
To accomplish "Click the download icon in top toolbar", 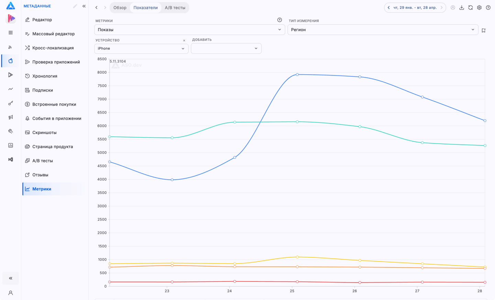I will tap(462, 8).
